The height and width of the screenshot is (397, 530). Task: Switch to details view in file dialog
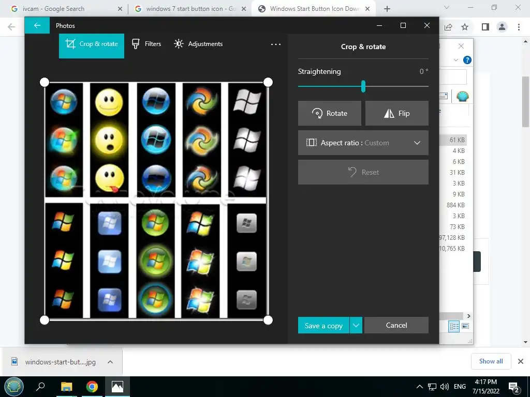pyautogui.click(x=454, y=326)
